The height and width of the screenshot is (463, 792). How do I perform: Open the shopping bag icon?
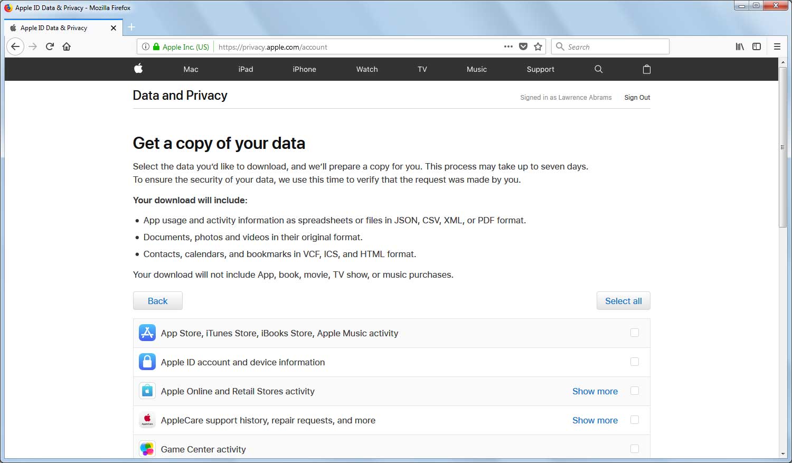point(646,69)
